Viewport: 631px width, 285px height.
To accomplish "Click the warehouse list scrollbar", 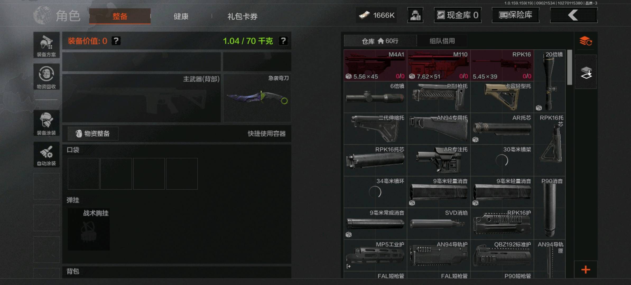I will pos(569,67).
